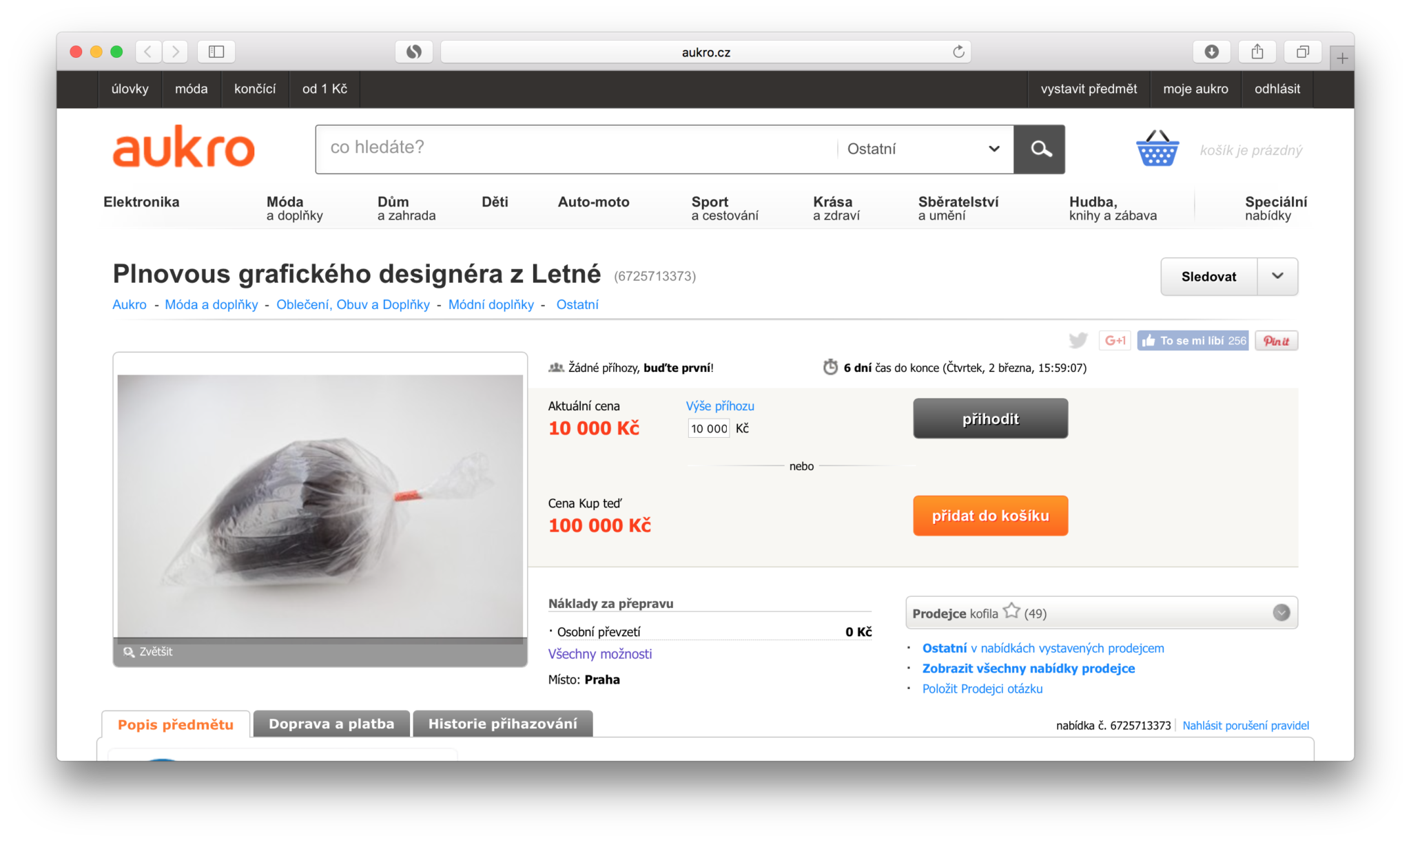
Task: Open the shopping basket icon
Action: pos(1157,149)
